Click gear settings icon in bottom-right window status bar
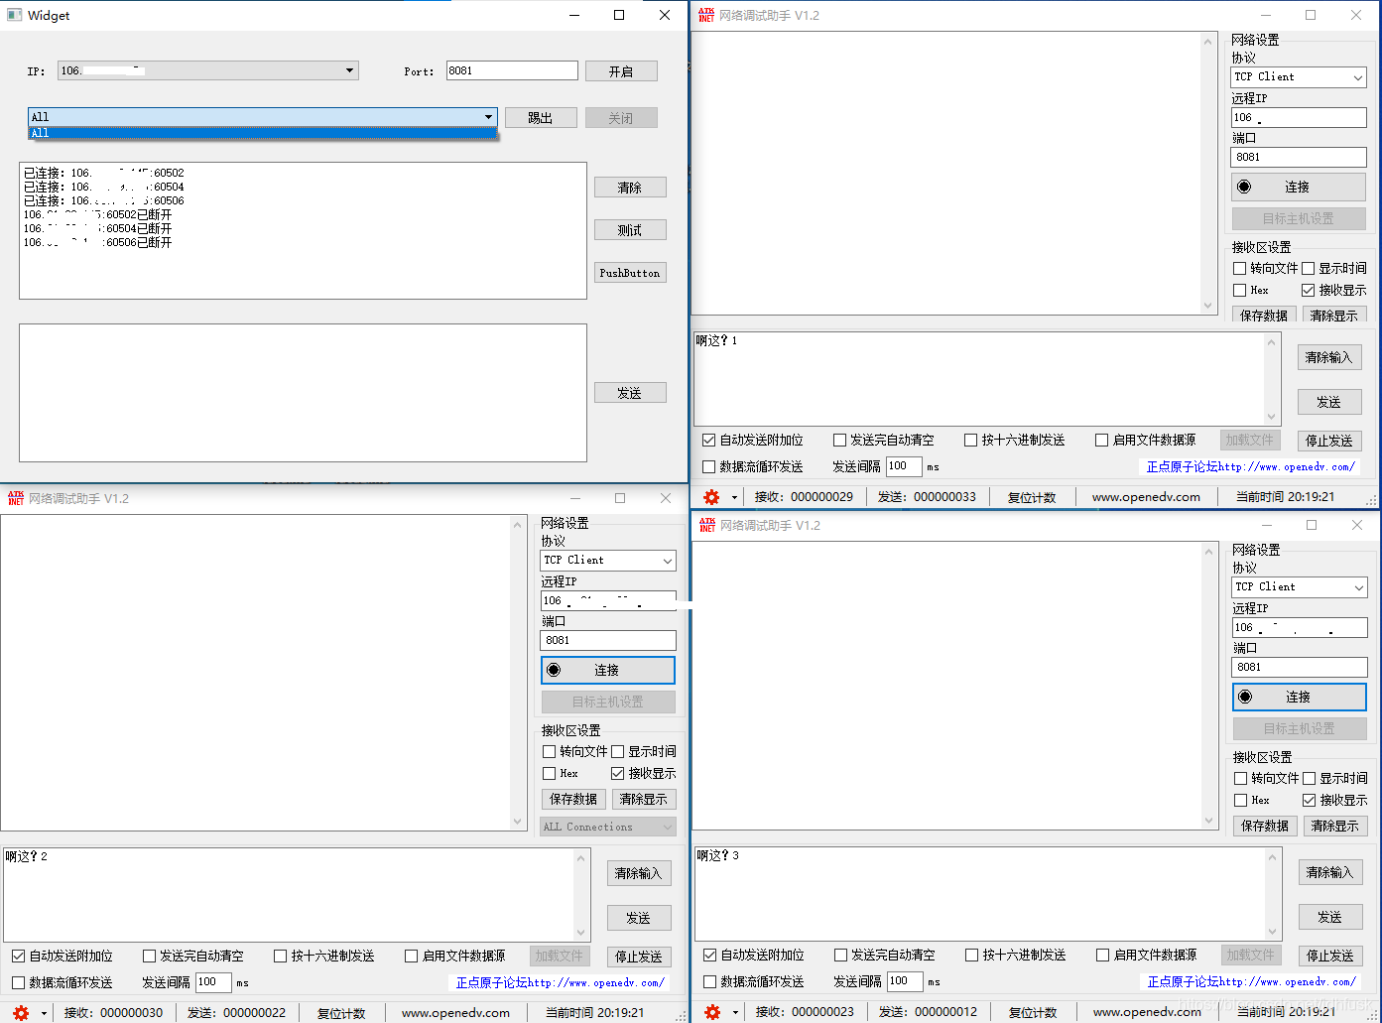The height and width of the screenshot is (1023, 1382). (712, 1012)
